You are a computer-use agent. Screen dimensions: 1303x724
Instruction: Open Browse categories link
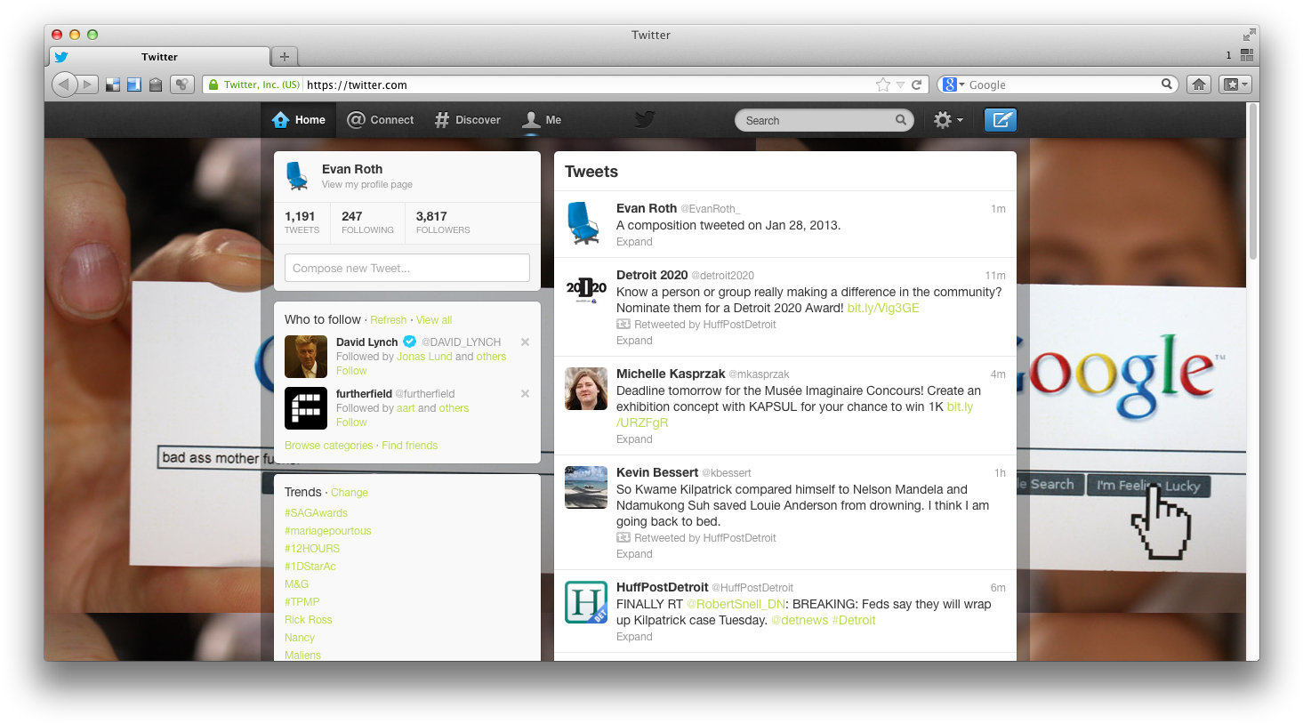[329, 446]
